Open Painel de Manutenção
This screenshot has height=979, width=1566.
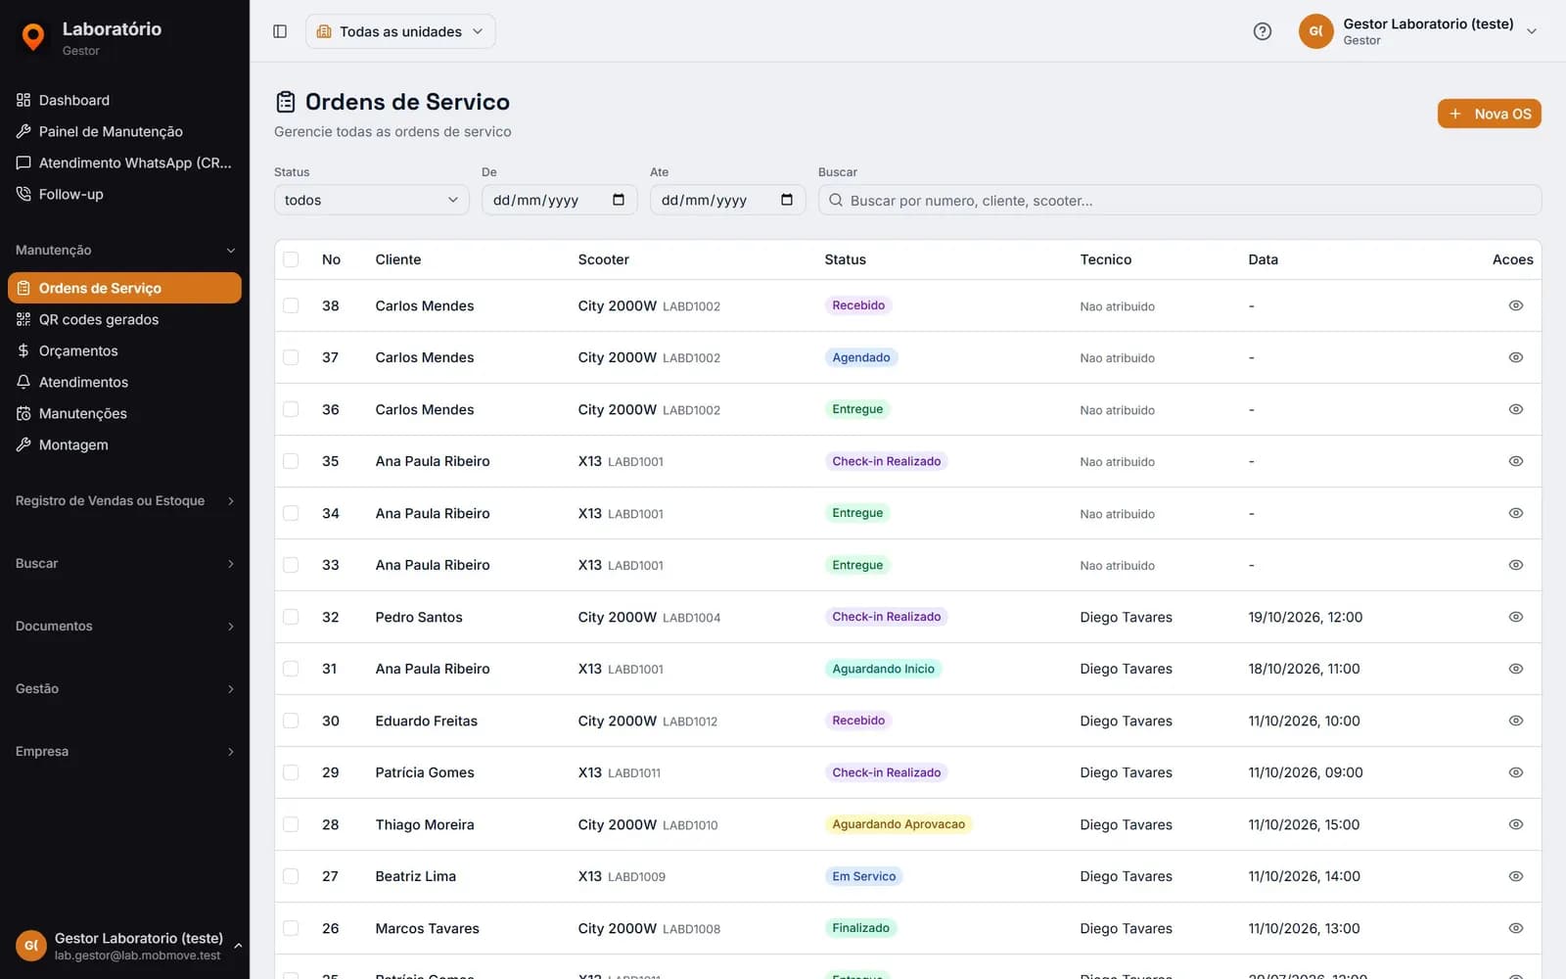[124, 131]
